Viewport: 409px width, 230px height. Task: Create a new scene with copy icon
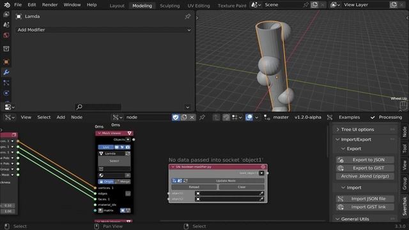(314, 4)
